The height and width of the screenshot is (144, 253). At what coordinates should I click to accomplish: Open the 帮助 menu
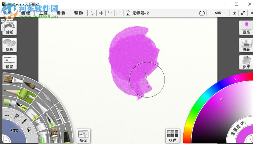(x=79, y=13)
